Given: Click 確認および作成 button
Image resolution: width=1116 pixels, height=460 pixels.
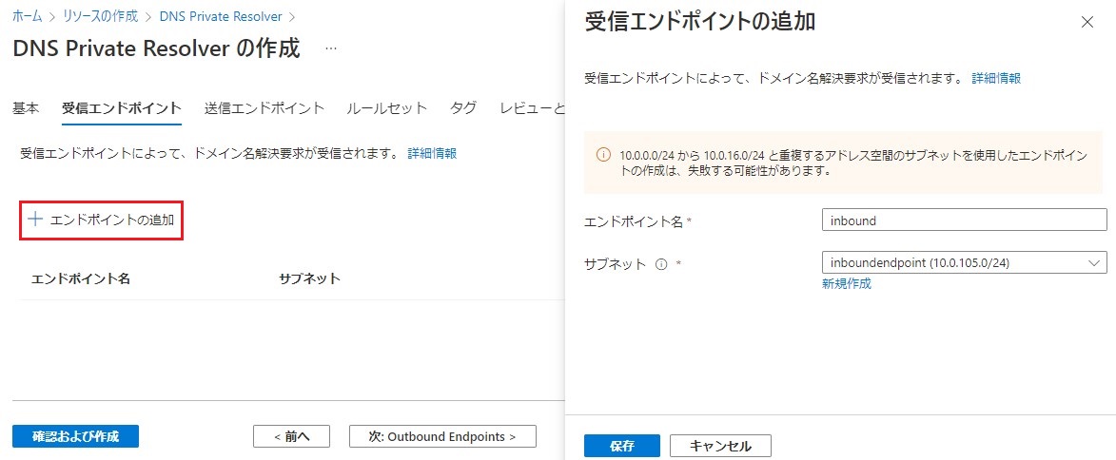Looking at the screenshot, I should pyautogui.click(x=75, y=436).
